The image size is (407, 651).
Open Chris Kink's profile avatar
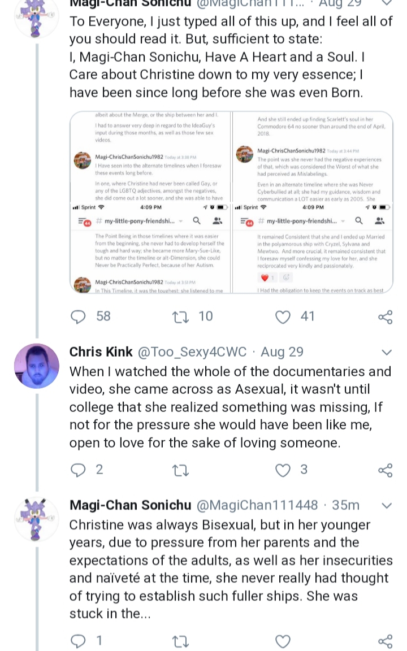[x=37, y=366]
